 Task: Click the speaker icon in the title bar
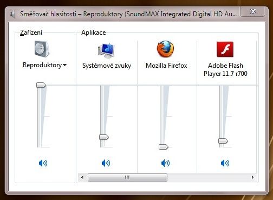click(x=12, y=14)
